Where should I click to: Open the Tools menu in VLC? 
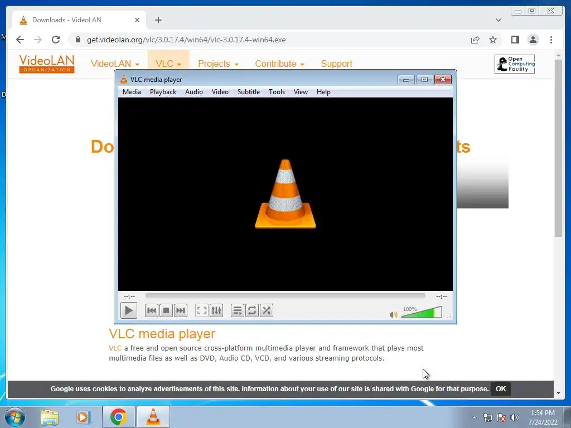pos(277,92)
